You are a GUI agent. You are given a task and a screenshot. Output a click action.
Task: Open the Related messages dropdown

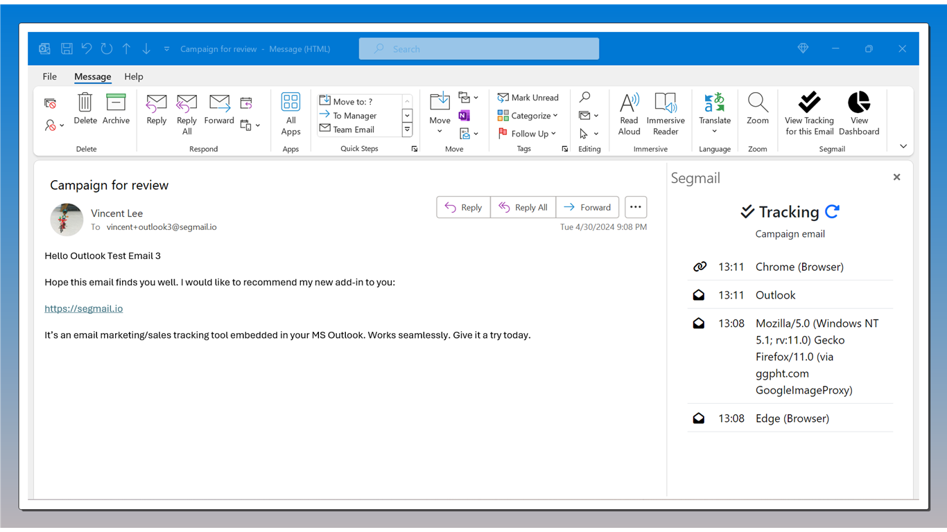tap(589, 116)
